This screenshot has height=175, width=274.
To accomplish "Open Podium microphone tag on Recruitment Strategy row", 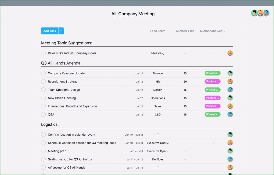I will point(212,82).
